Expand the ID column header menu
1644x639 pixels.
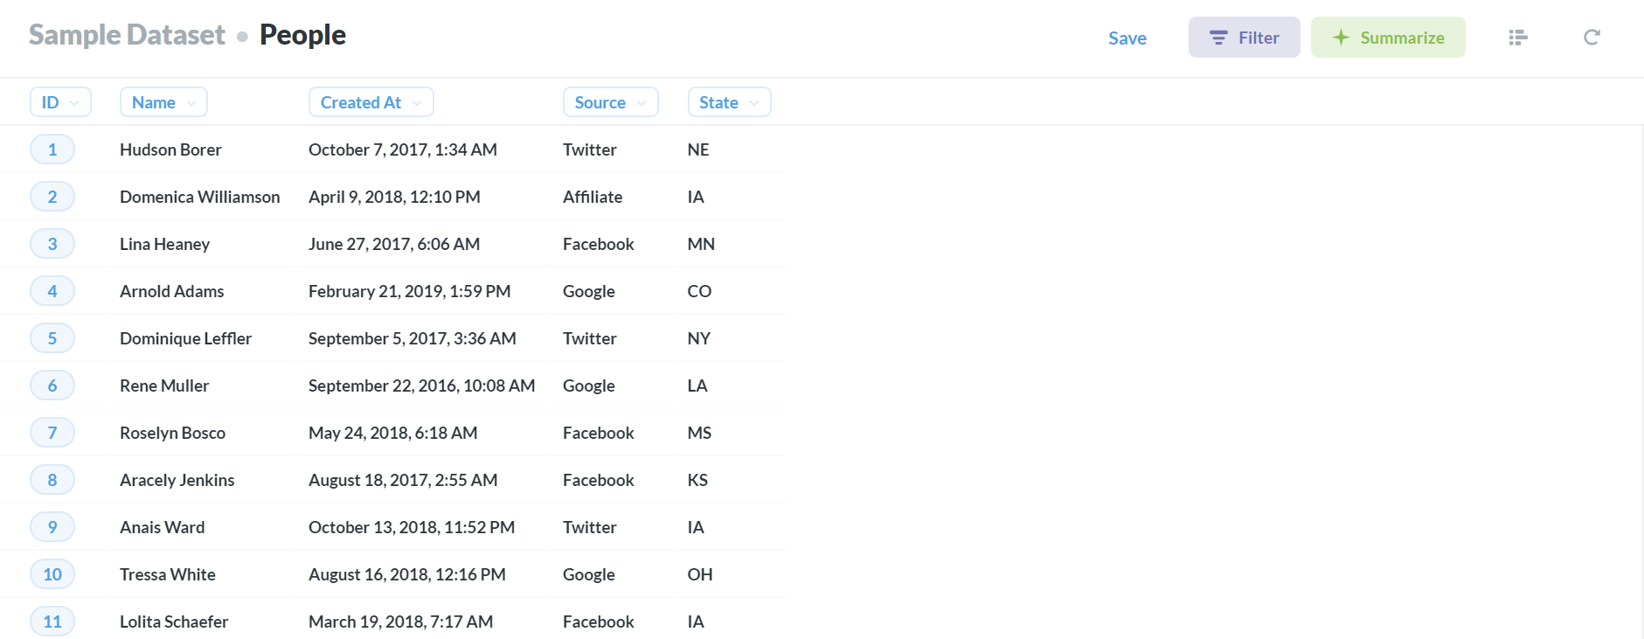click(x=60, y=102)
